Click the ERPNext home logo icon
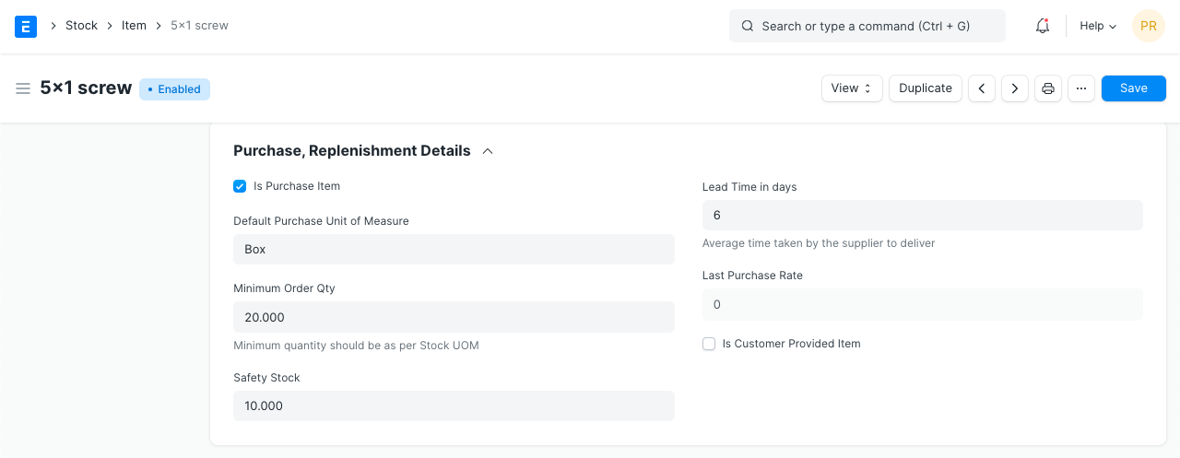The image size is (1180, 458). pyautogui.click(x=26, y=26)
